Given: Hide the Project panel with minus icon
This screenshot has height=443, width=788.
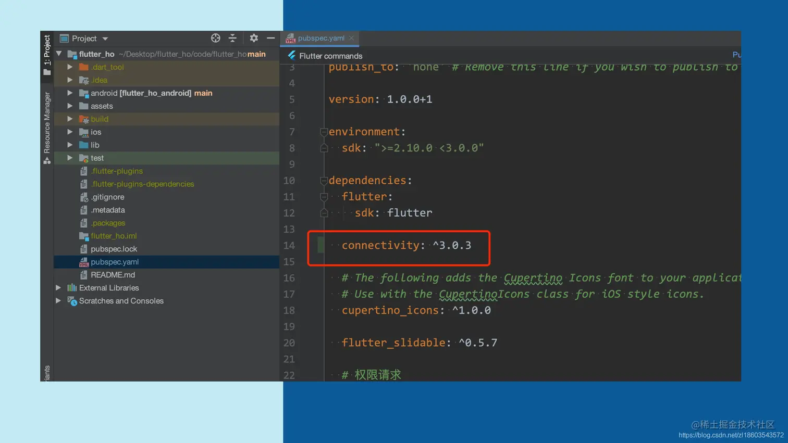Looking at the screenshot, I should (270, 38).
